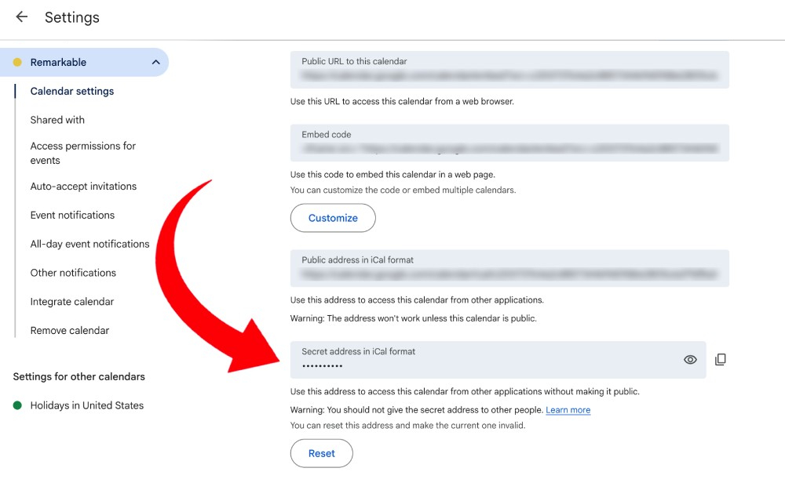Follow the Learn more link
Screen dimensions: 785x479
568,410
